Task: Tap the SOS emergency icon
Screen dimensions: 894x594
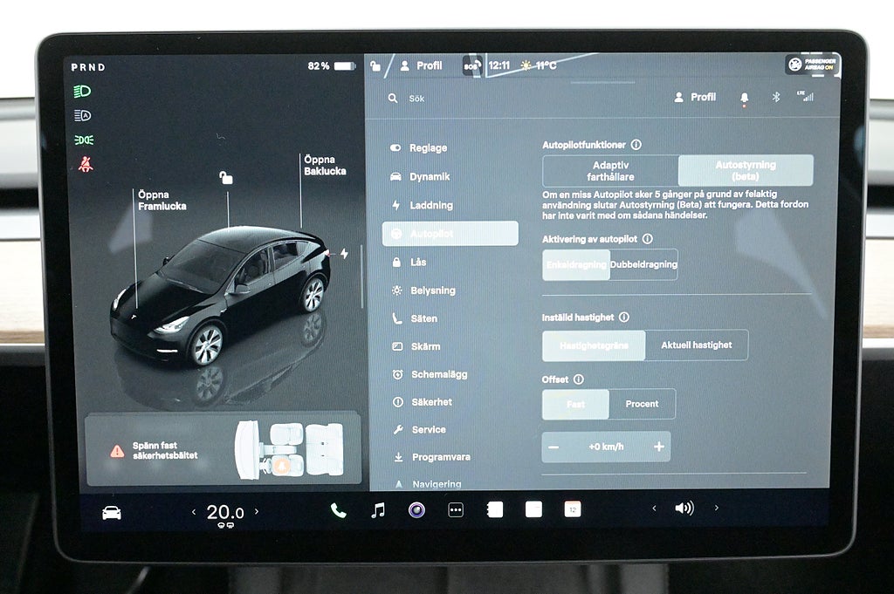Action: [x=471, y=66]
